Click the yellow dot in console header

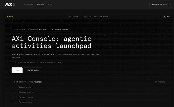coord(10,17)
